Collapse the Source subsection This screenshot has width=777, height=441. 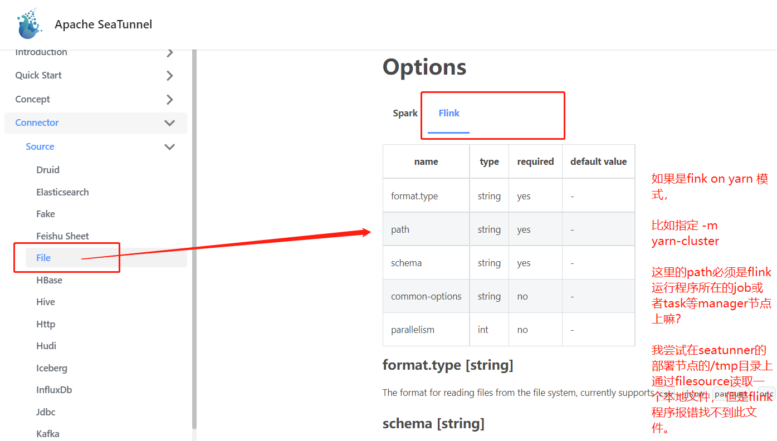pos(169,146)
